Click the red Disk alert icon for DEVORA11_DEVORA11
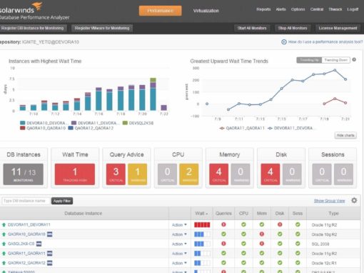364x273 pixels. click(280, 224)
